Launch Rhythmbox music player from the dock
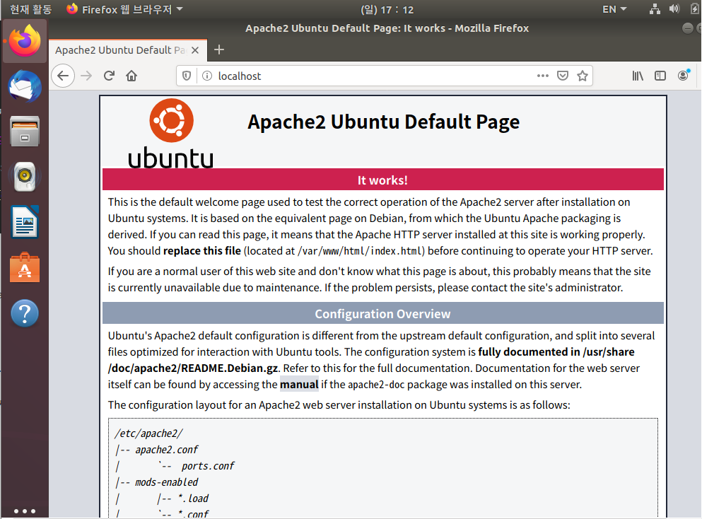The image size is (702, 519). pos(25,177)
